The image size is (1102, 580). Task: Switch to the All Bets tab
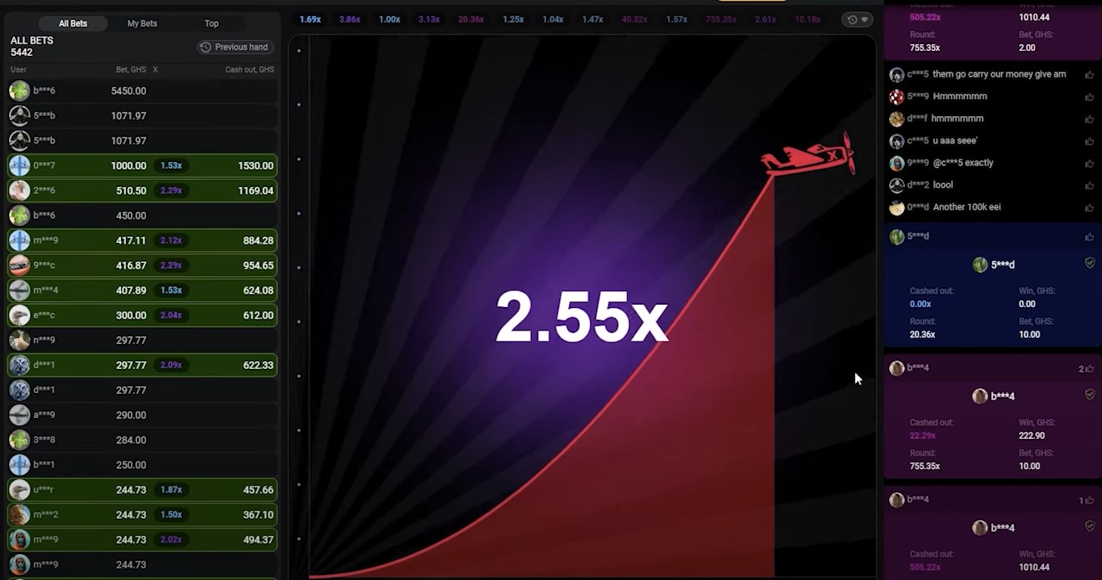pyautogui.click(x=73, y=23)
